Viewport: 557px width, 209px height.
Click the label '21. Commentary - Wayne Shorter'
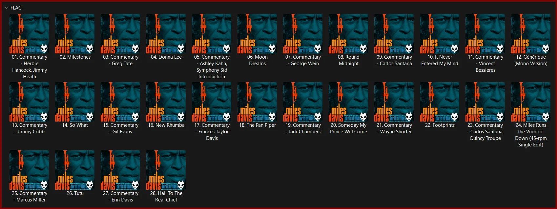tap(394, 128)
